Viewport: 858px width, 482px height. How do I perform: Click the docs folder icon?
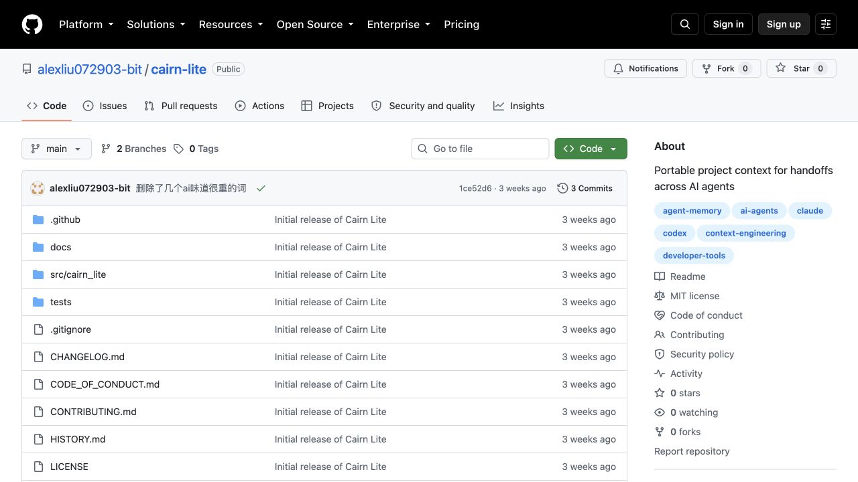point(38,247)
